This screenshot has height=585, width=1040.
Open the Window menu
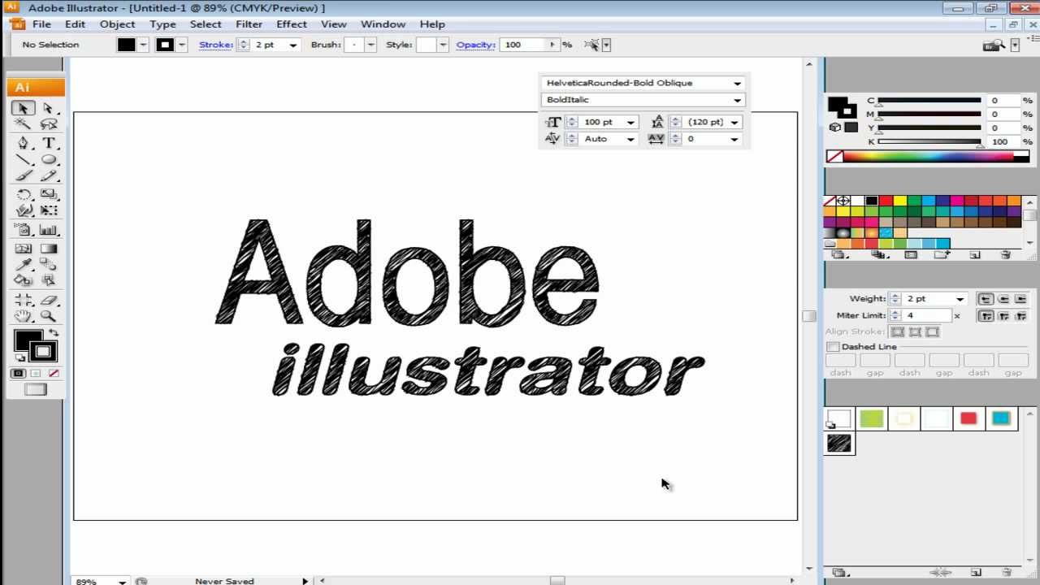click(383, 24)
